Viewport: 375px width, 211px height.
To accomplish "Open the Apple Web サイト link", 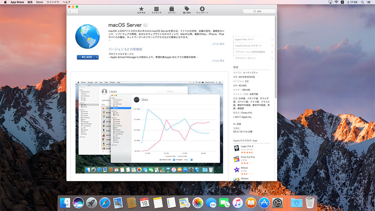I will 253,40.
